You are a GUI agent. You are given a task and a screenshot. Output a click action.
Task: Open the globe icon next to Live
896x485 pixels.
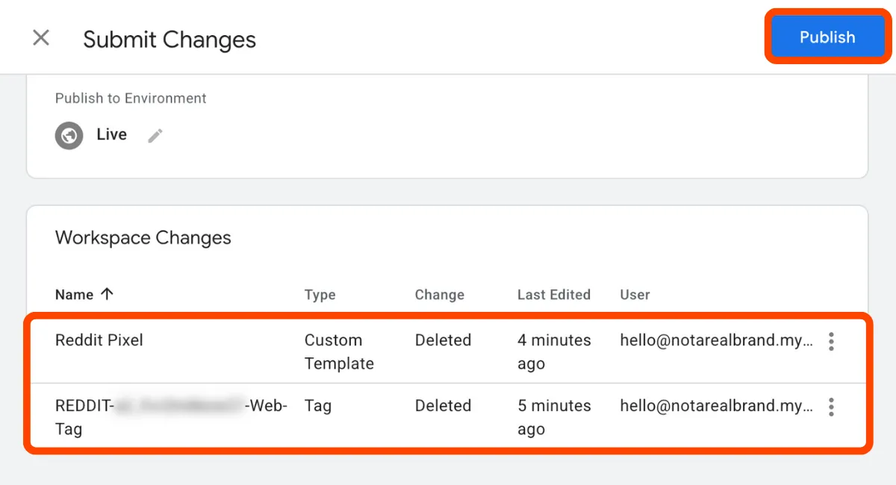point(69,135)
